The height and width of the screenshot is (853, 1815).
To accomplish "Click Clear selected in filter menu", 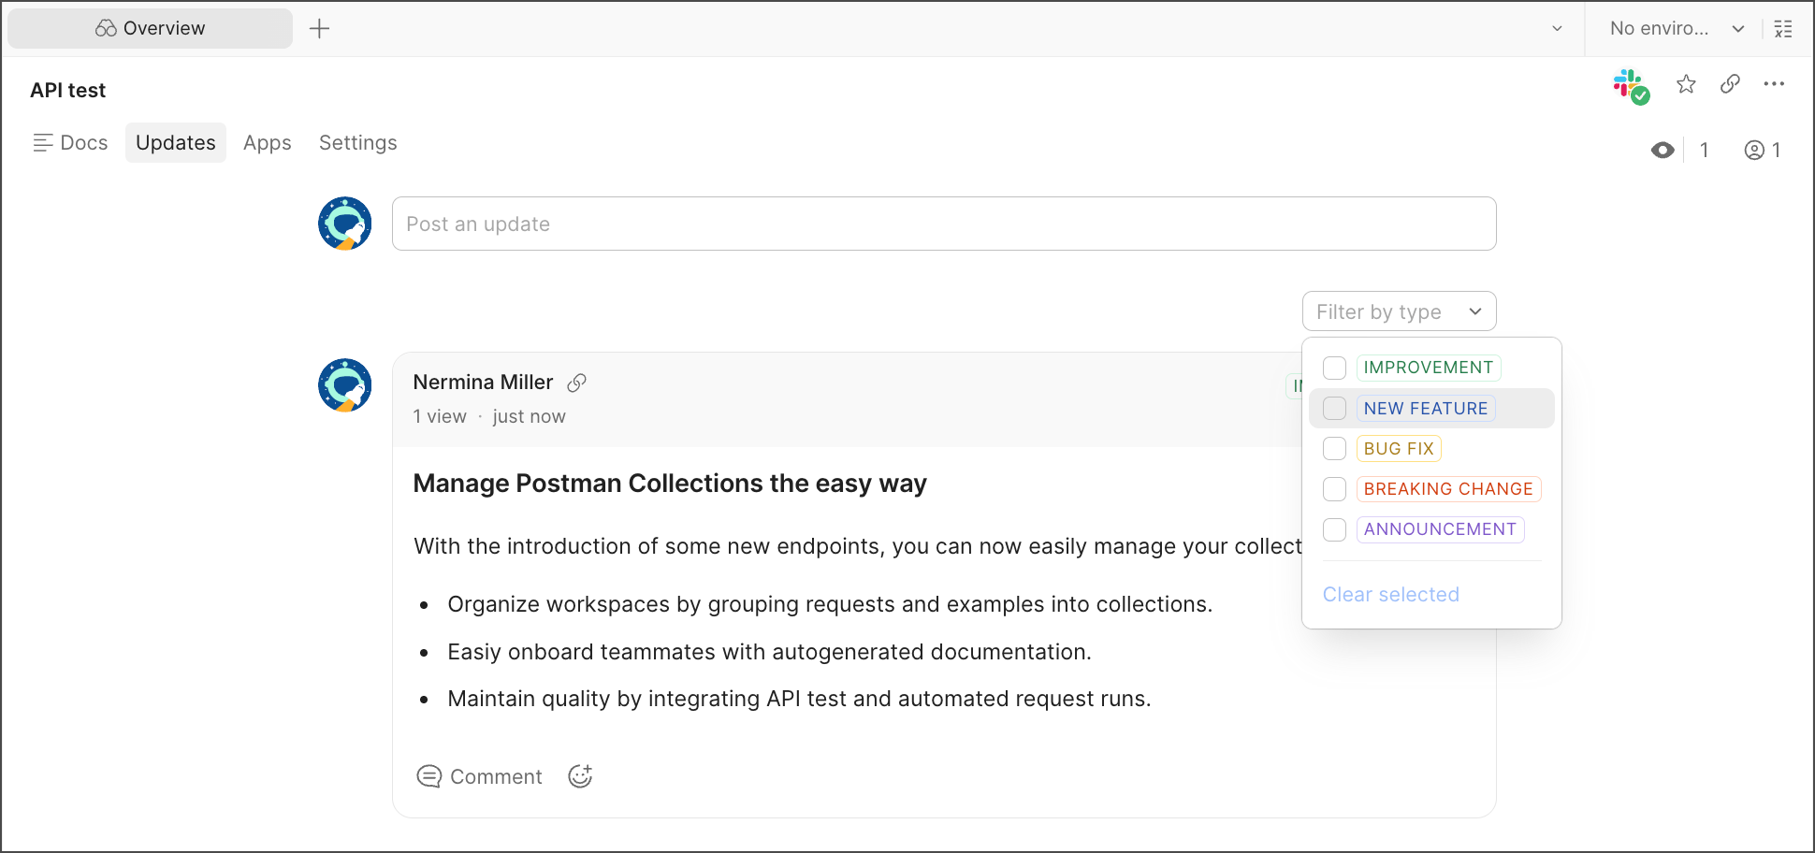I will click(x=1390, y=595).
